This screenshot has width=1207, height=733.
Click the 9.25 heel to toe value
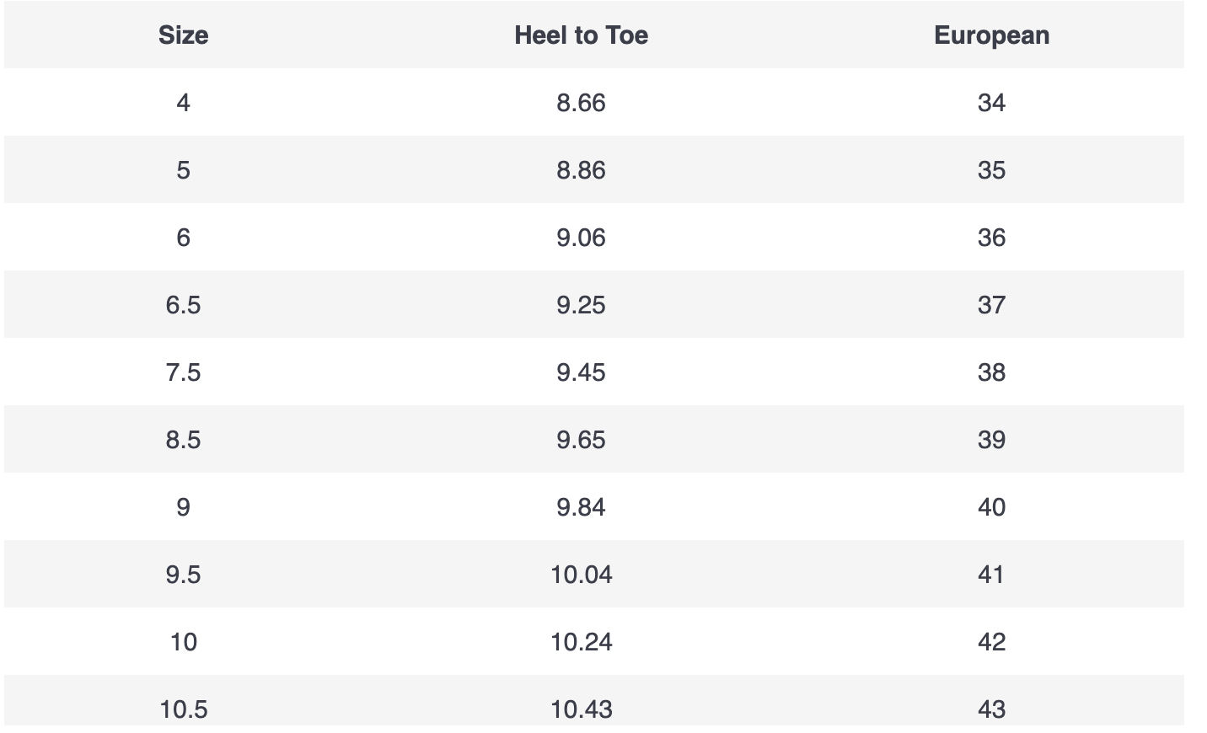(x=581, y=305)
